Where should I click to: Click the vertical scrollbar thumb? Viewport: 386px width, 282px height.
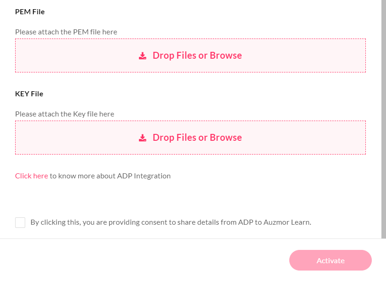point(384,119)
